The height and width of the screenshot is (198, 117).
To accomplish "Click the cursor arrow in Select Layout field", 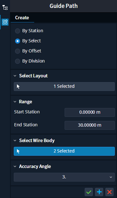I will (18, 87).
